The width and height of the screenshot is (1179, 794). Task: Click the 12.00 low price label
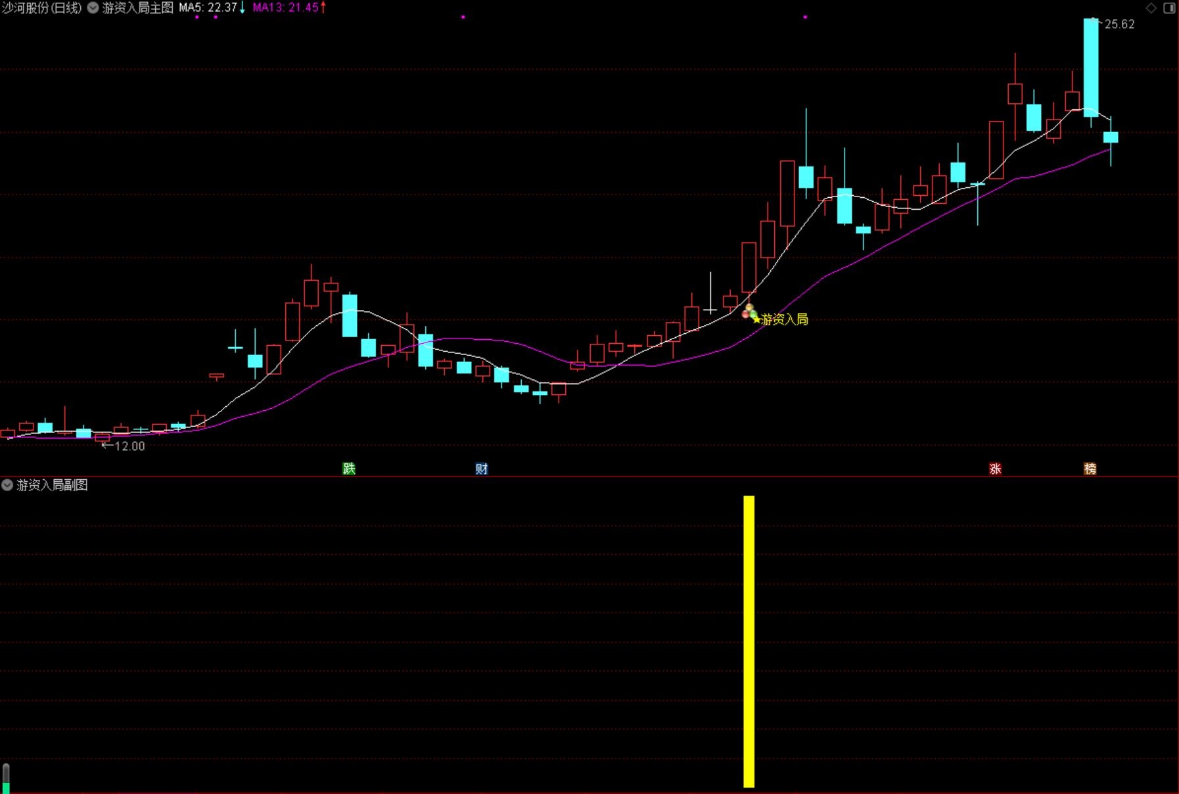pyautogui.click(x=129, y=446)
